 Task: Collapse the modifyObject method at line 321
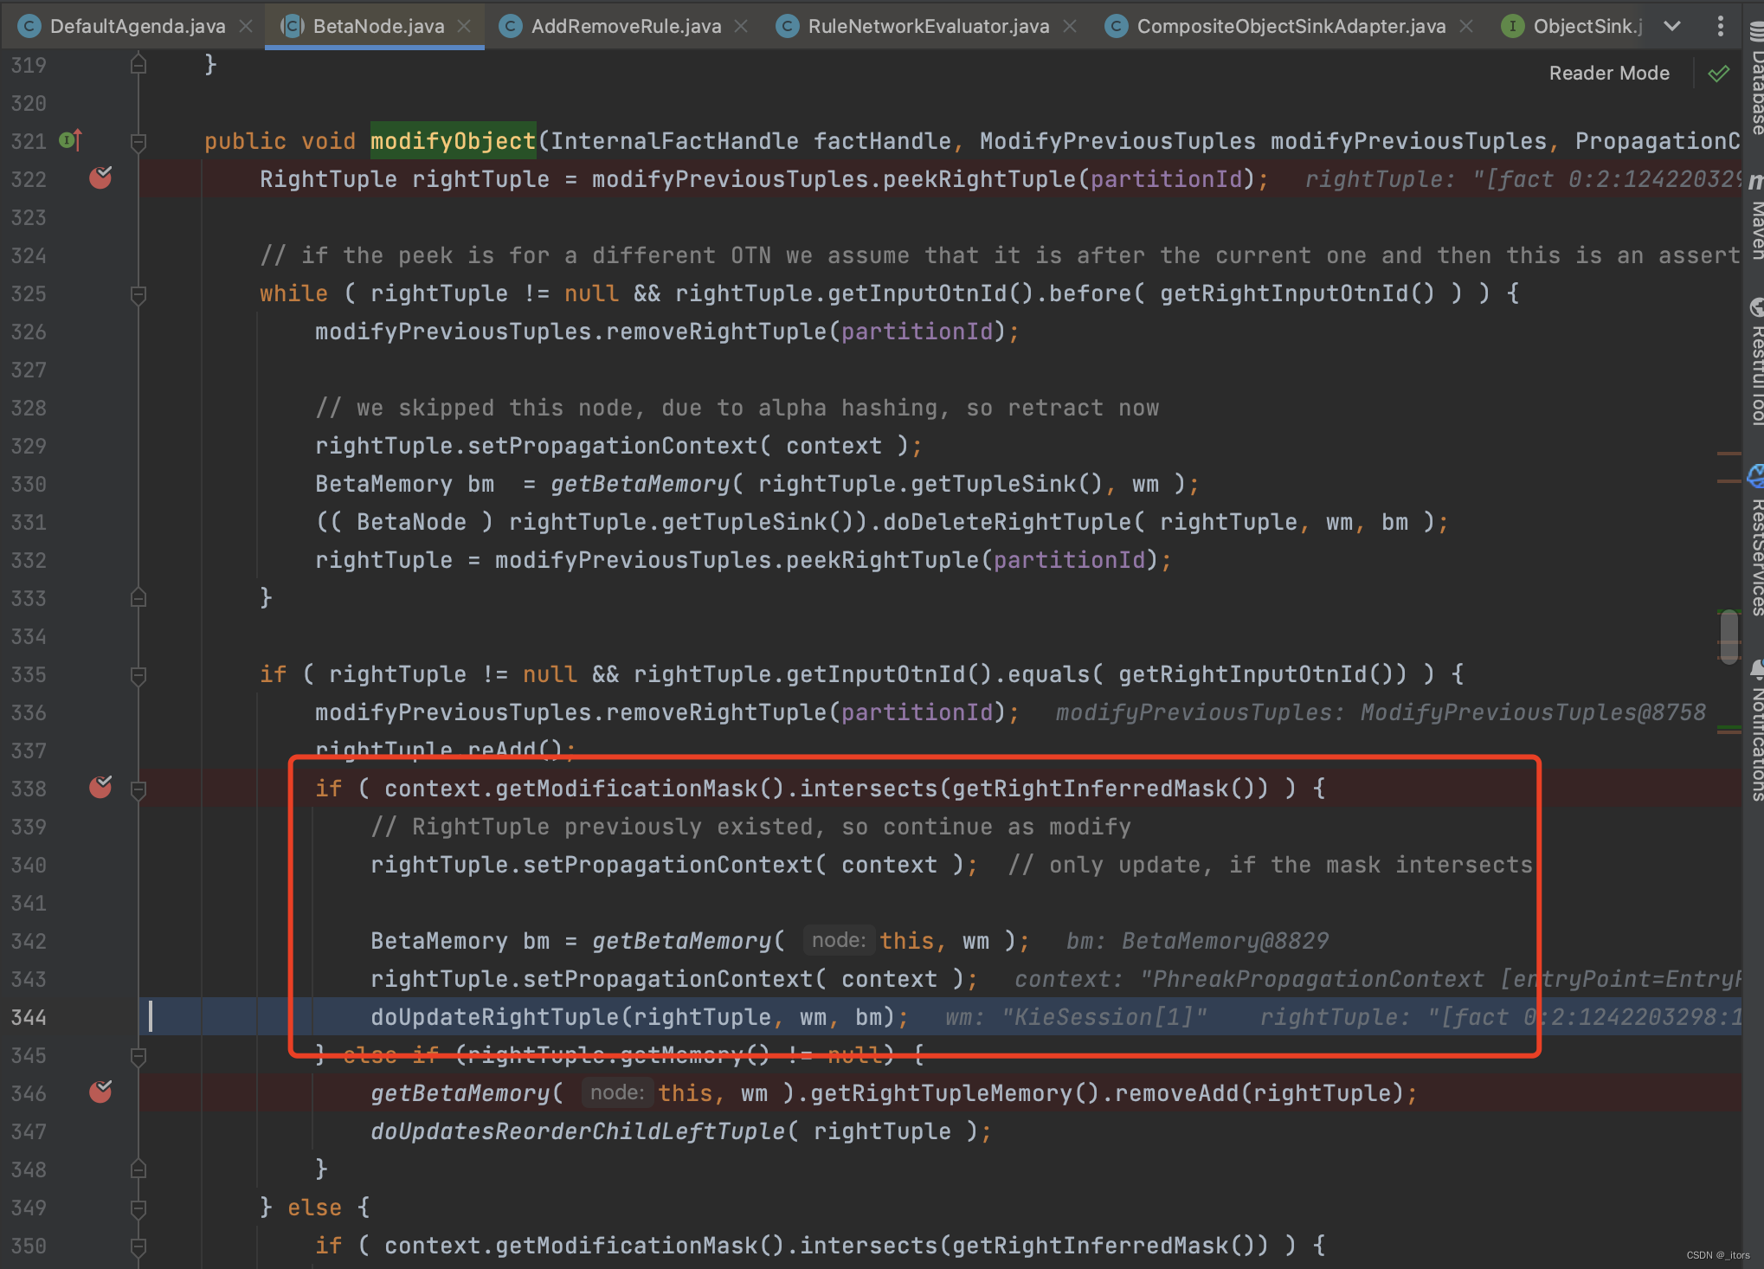click(138, 141)
